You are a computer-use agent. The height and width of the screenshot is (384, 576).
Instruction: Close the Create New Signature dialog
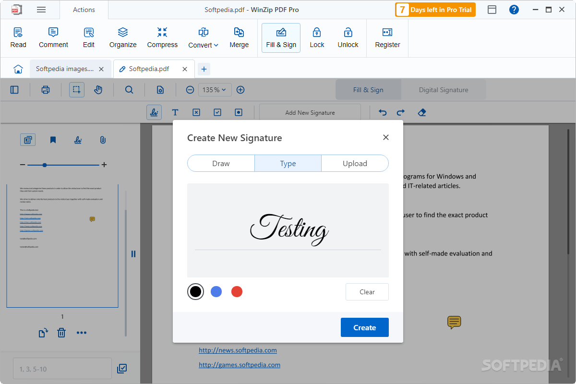coord(386,137)
